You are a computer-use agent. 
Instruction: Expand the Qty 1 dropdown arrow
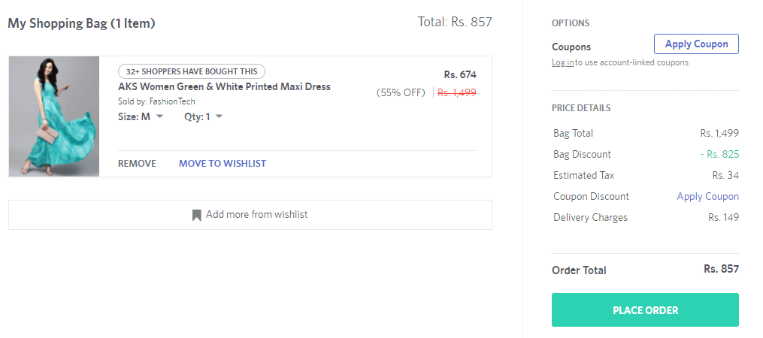pyautogui.click(x=219, y=116)
